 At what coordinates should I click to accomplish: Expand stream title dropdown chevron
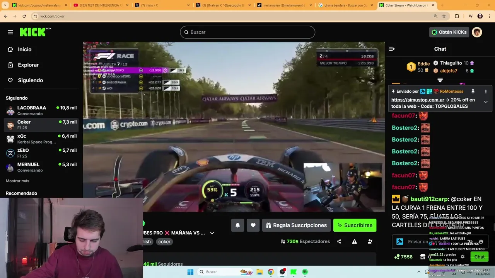click(212, 233)
